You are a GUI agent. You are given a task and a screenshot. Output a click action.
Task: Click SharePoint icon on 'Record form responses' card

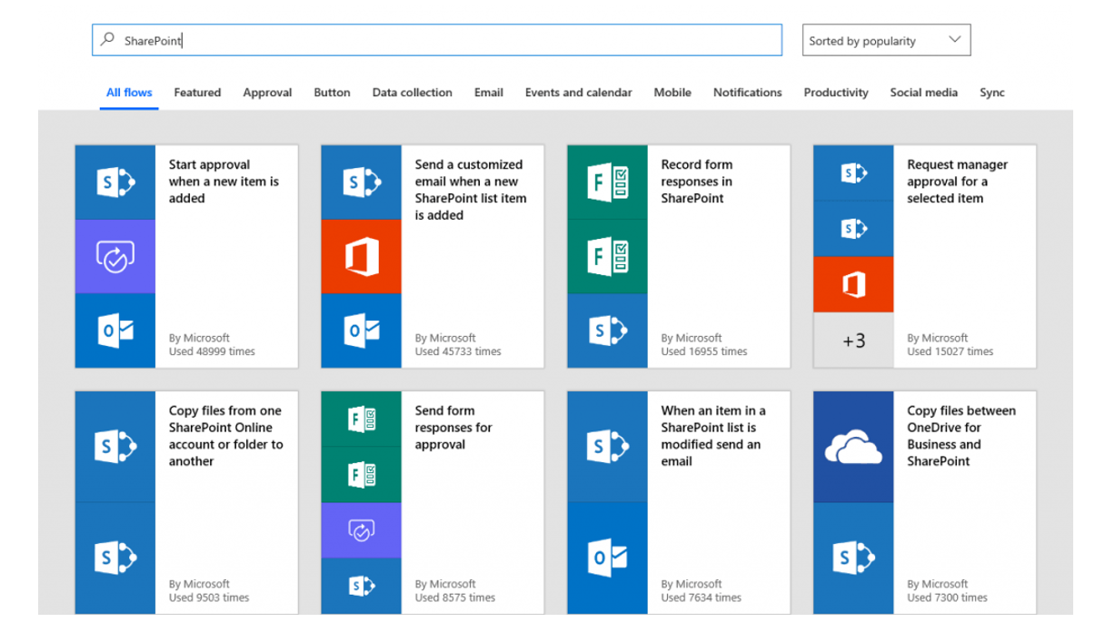608,331
